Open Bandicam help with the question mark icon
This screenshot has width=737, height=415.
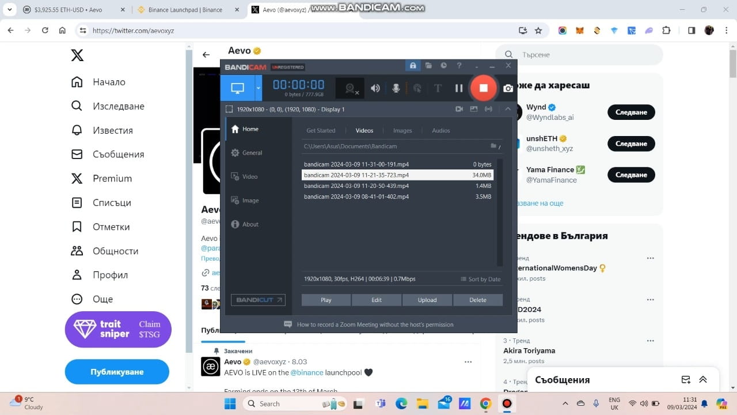pos(459,65)
